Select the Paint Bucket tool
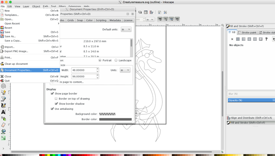The height and width of the screenshot is (156, 275). [3, 132]
